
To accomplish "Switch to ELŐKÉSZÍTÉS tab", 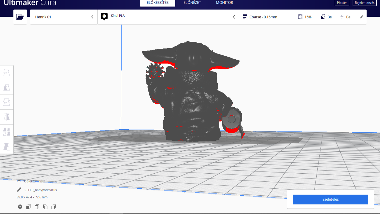I will (x=158, y=3).
